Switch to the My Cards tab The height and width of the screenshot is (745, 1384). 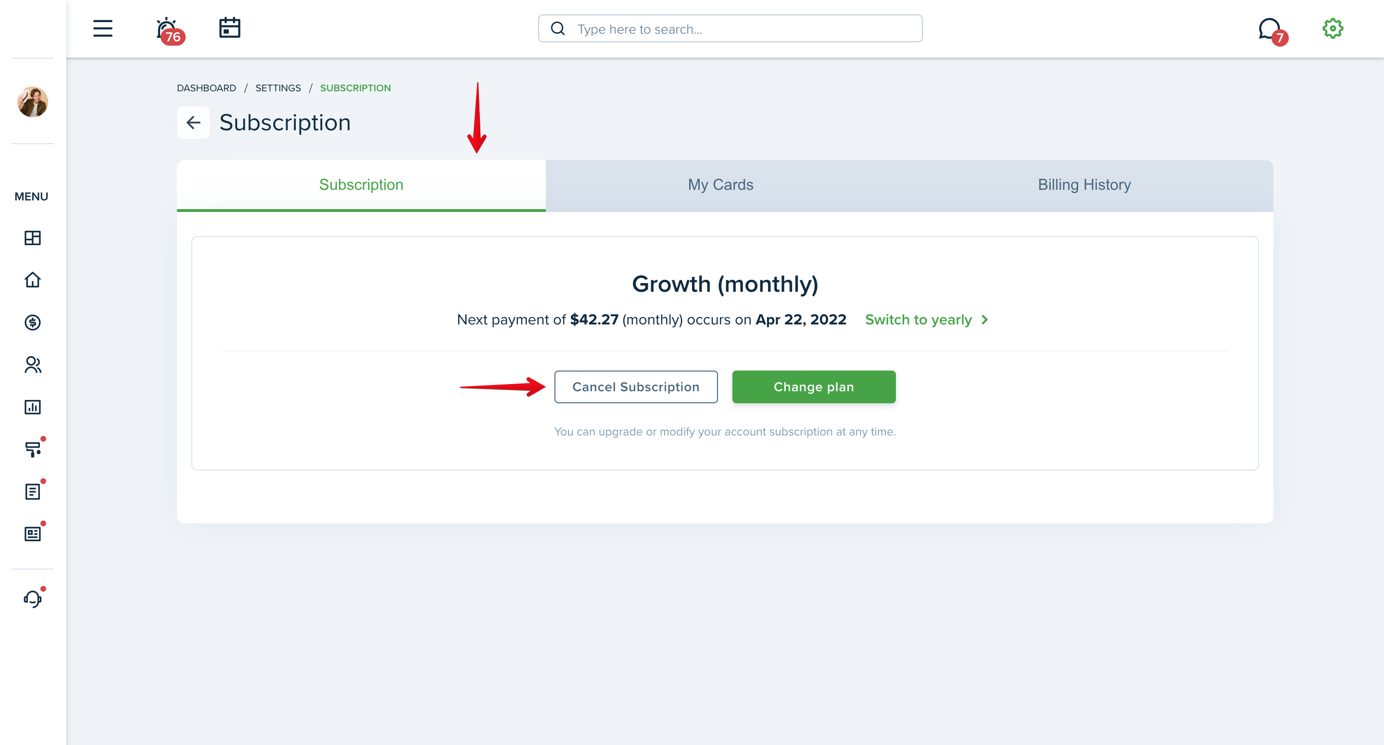pyautogui.click(x=720, y=185)
